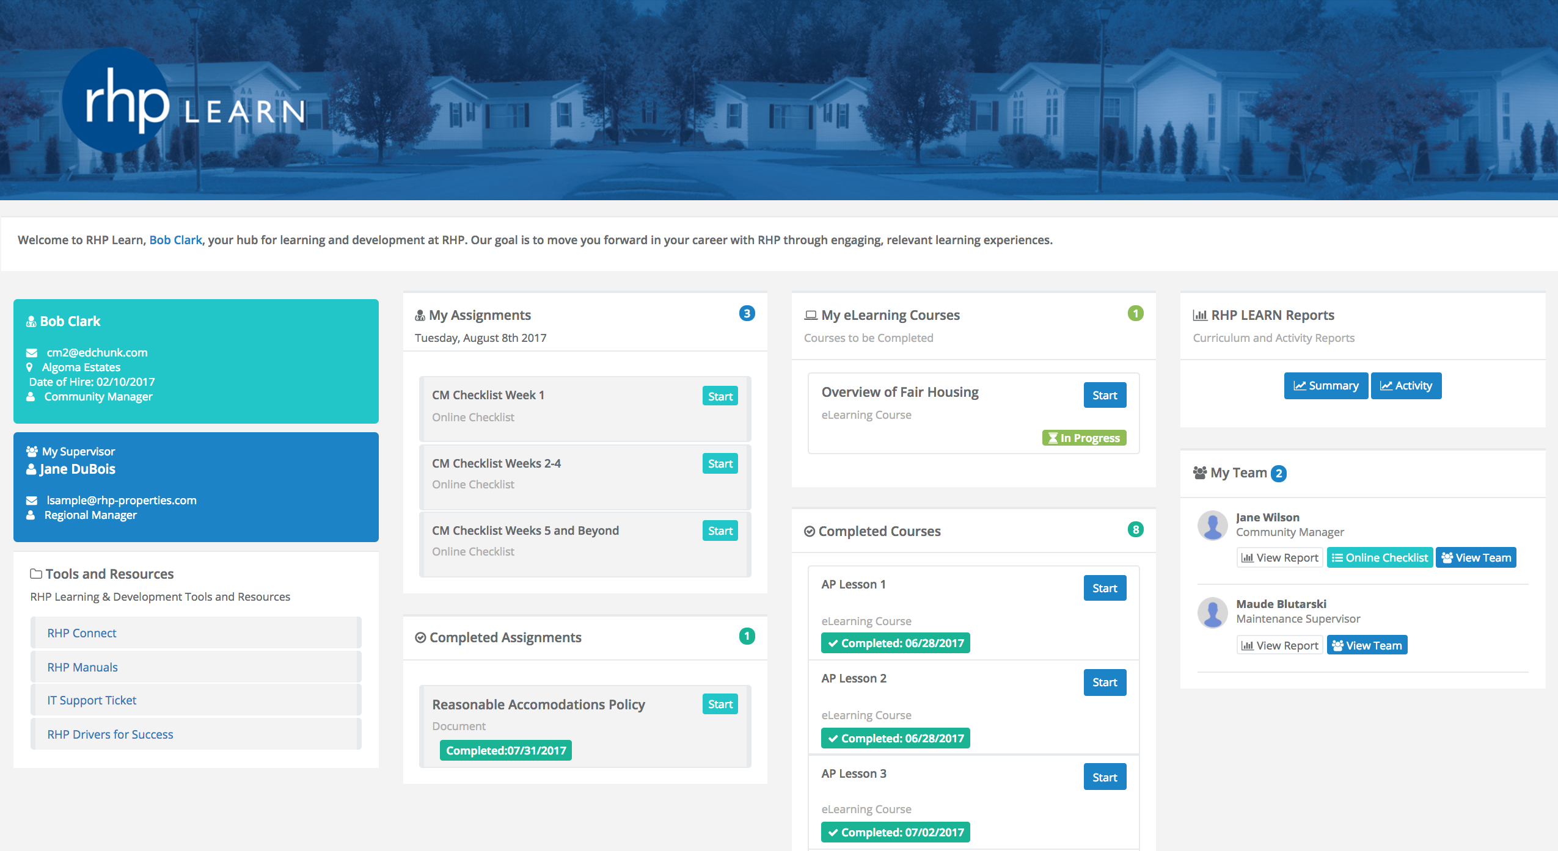
Task: Click Maude Blutarski's avatar thumbnail
Action: [1213, 612]
